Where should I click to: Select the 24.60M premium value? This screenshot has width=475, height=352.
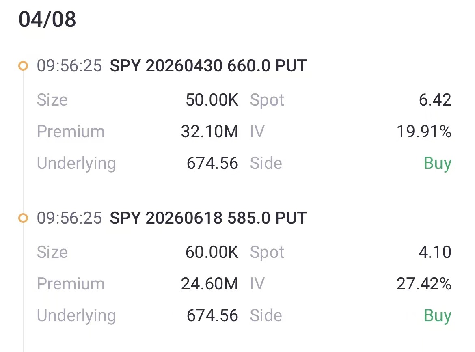click(209, 284)
